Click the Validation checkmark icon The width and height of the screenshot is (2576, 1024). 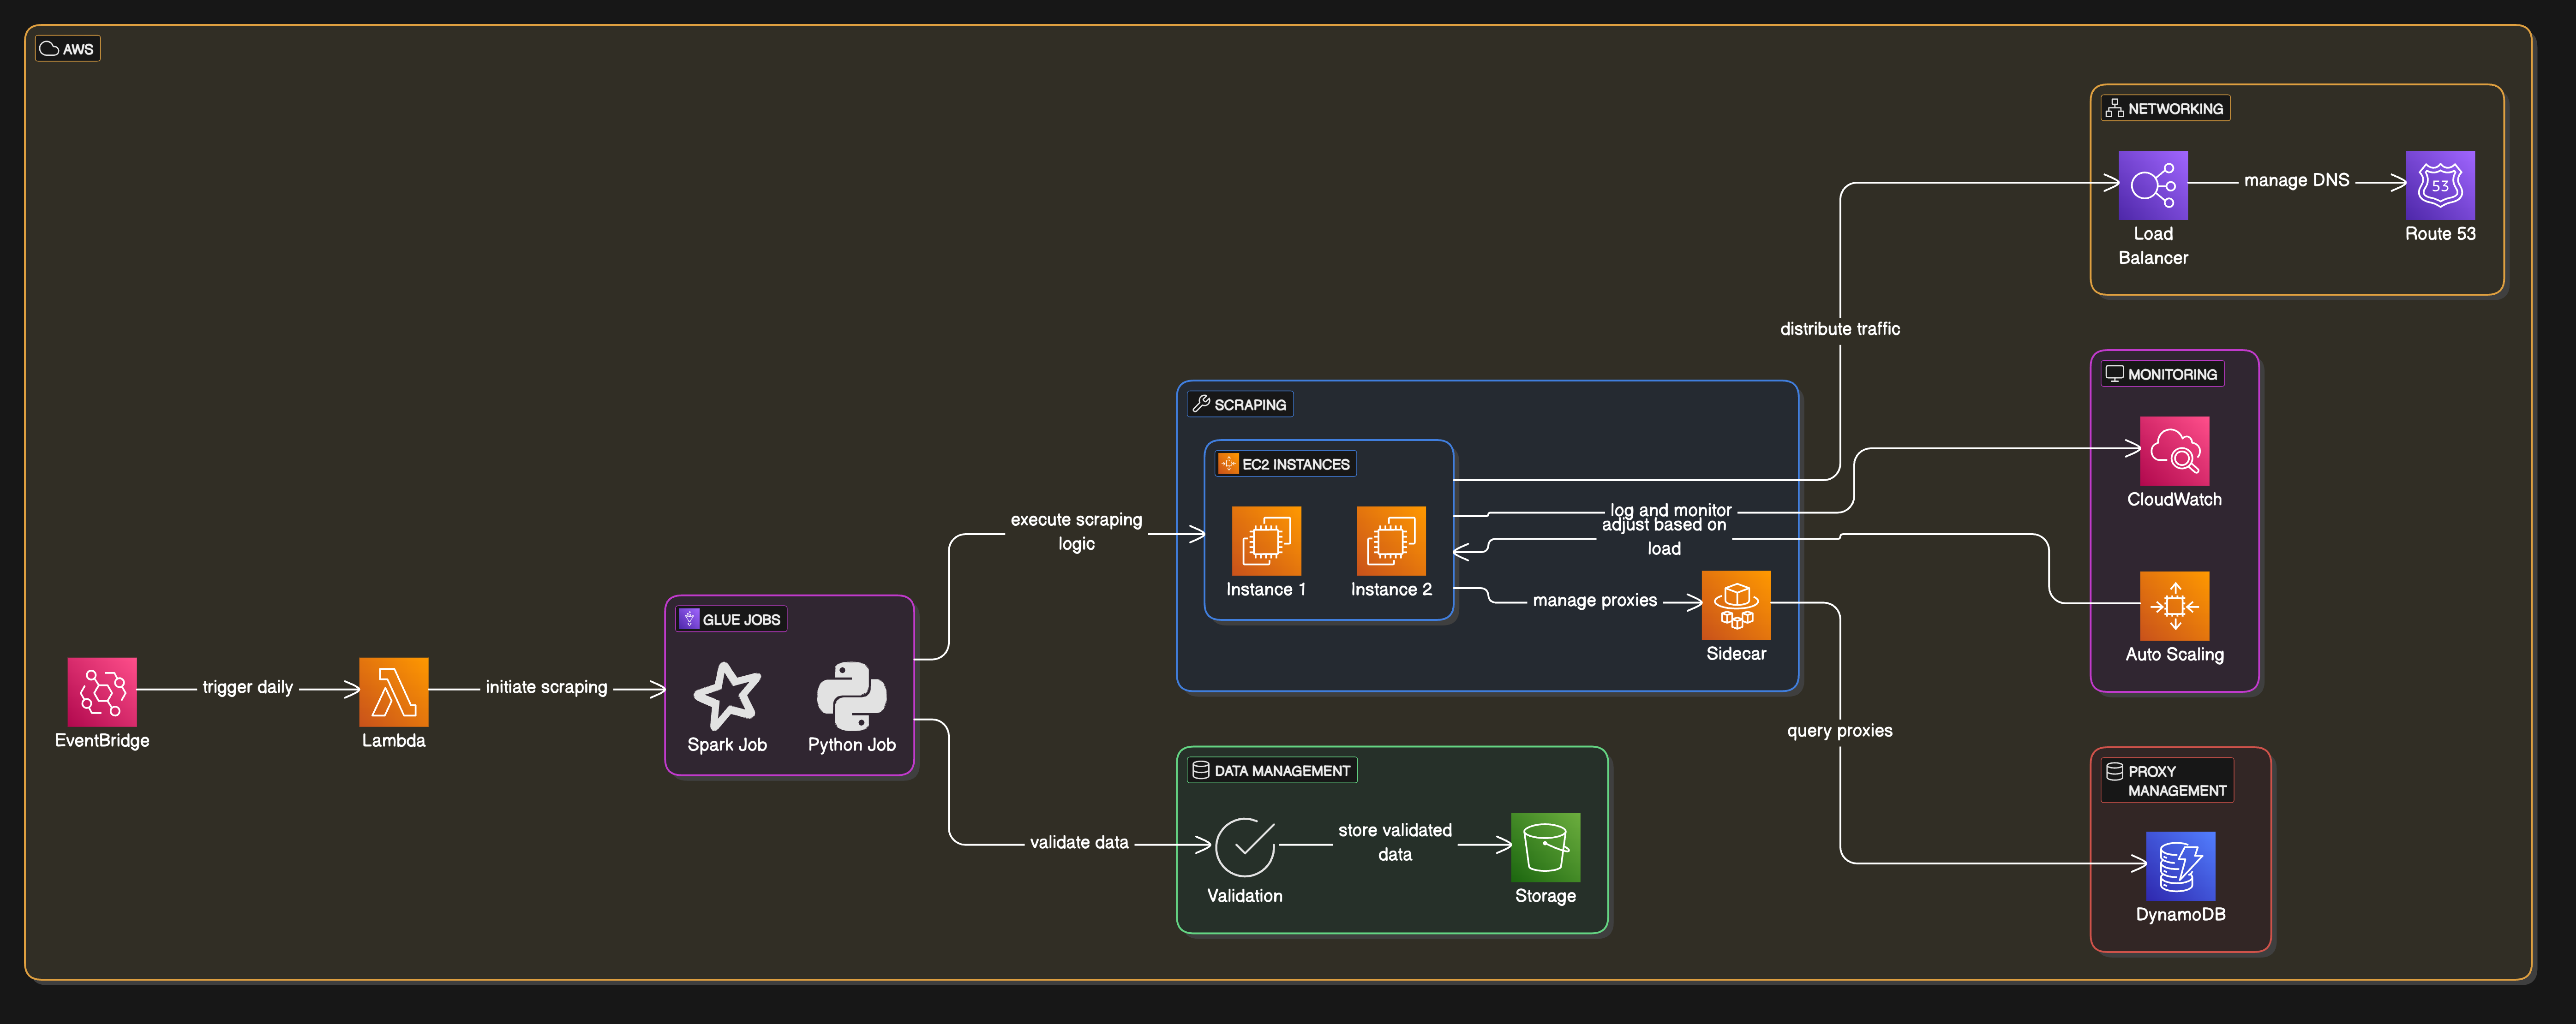click(x=1245, y=848)
